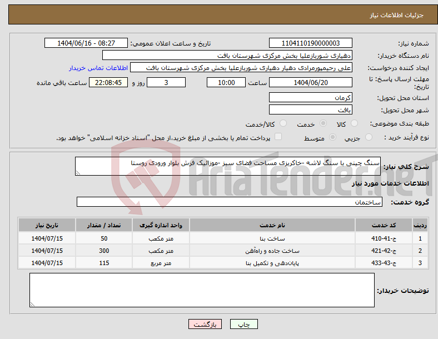Click service code ج-41-410
Screen dimensions: 438x339
[x=384, y=238]
